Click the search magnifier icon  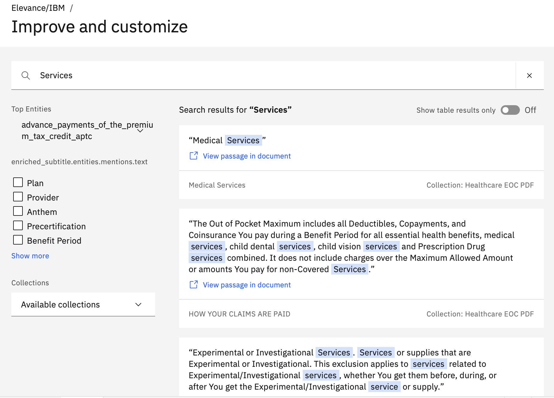coord(26,76)
